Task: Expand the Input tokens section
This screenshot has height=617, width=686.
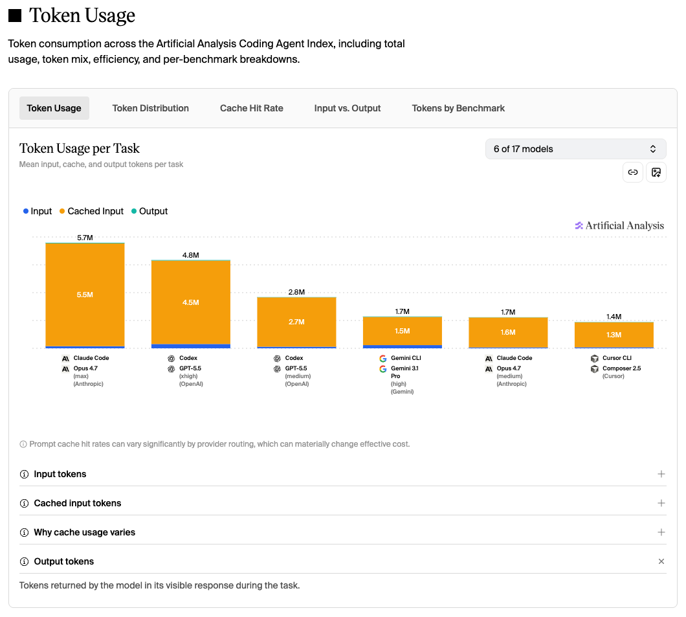Action: pyautogui.click(x=342, y=475)
